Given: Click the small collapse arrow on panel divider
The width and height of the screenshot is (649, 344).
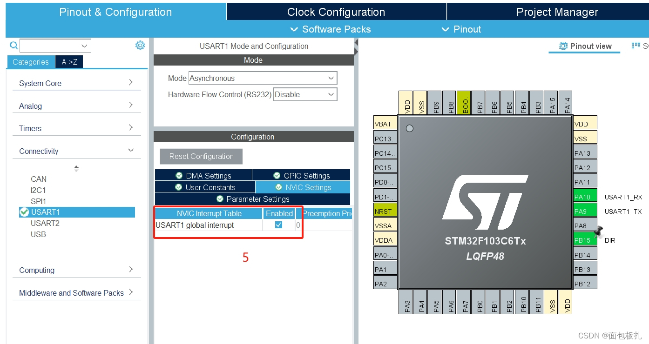Looking at the screenshot, I should (x=356, y=42).
